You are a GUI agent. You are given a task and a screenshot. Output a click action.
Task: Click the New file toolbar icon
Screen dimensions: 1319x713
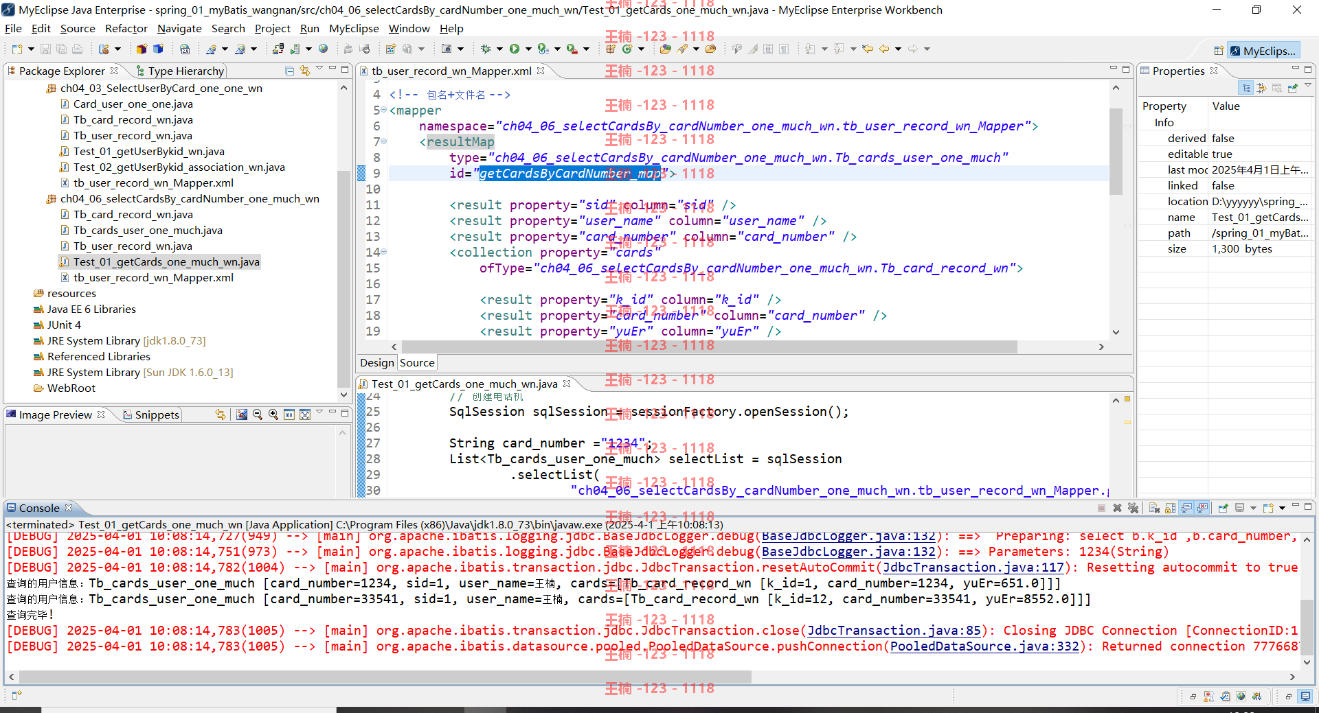(x=17, y=49)
